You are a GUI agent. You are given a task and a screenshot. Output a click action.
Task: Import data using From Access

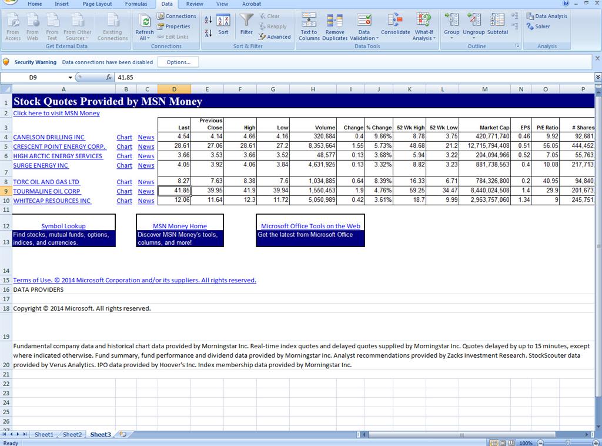(13, 26)
